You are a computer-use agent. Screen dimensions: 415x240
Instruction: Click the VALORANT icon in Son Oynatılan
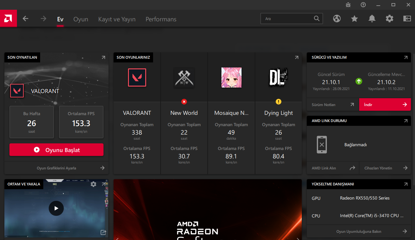pyautogui.click(x=17, y=91)
